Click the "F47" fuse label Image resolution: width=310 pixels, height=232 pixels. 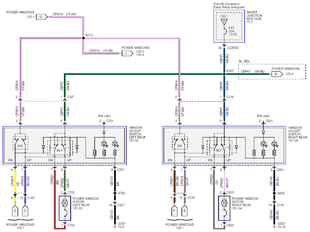pos(232,28)
